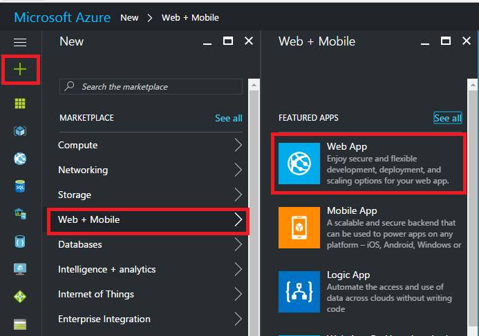
Task: Click See all link under Marketplace
Action: pos(228,118)
